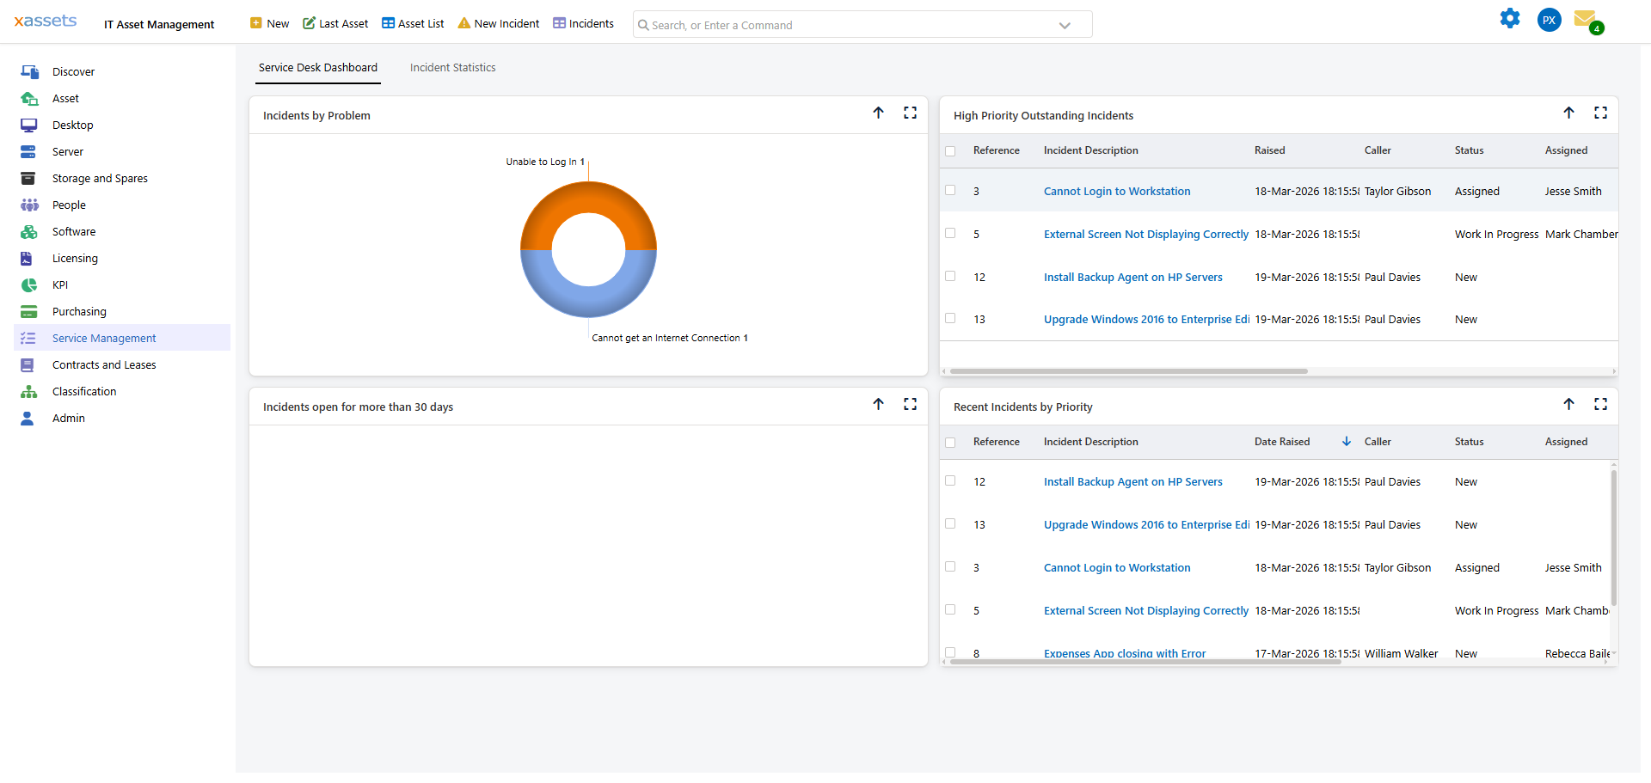Select the Service Desk Dashboard tab
The height and width of the screenshot is (783, 1651).
point(317,67)
